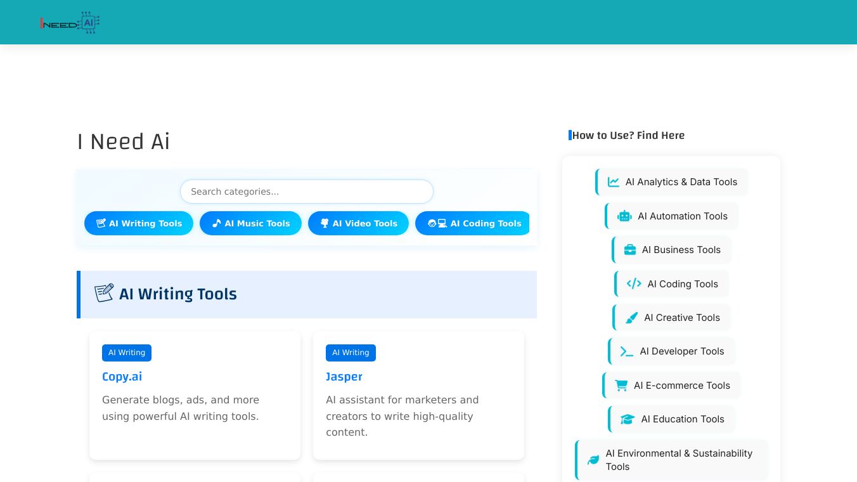Open the Jasper tool link

344,377
